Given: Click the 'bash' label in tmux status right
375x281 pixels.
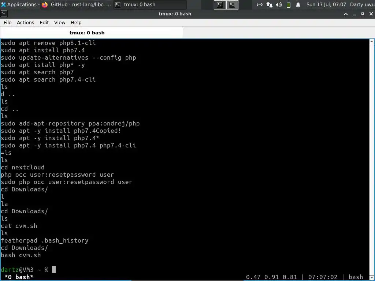Looking at the screenshot, I should (x=356, y=277).
